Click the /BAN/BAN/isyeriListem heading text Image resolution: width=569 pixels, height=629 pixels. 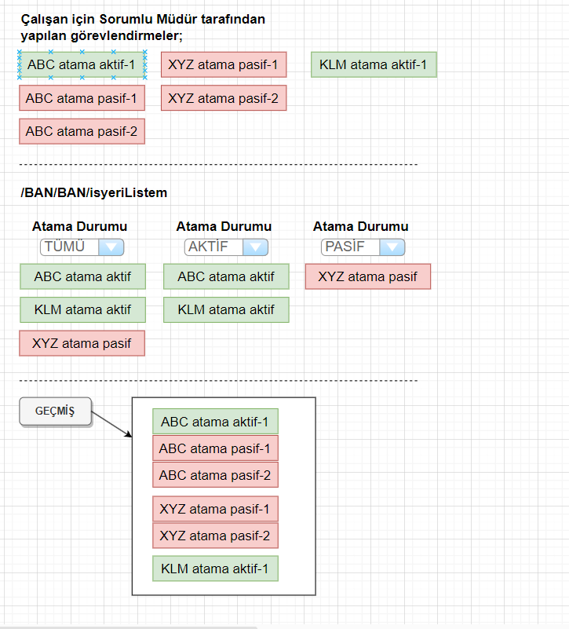pyautogui.click(x=93, y=192)
